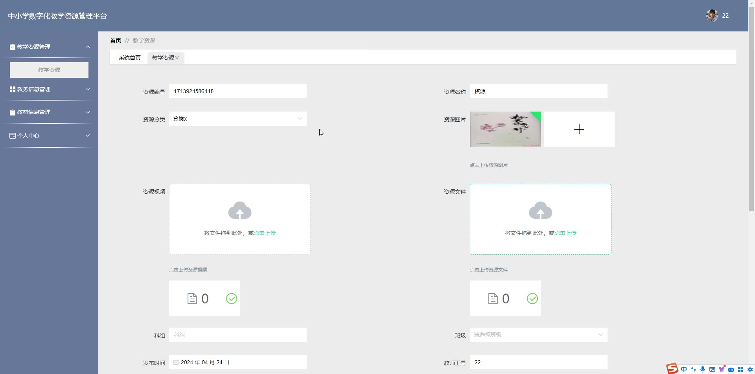755x374 pixels.
Task: Expand the 教材信息管理 menu chevron
Action: tap(88, 112)
